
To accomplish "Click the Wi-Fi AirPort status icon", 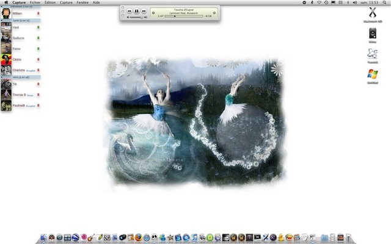I will 319,2.
